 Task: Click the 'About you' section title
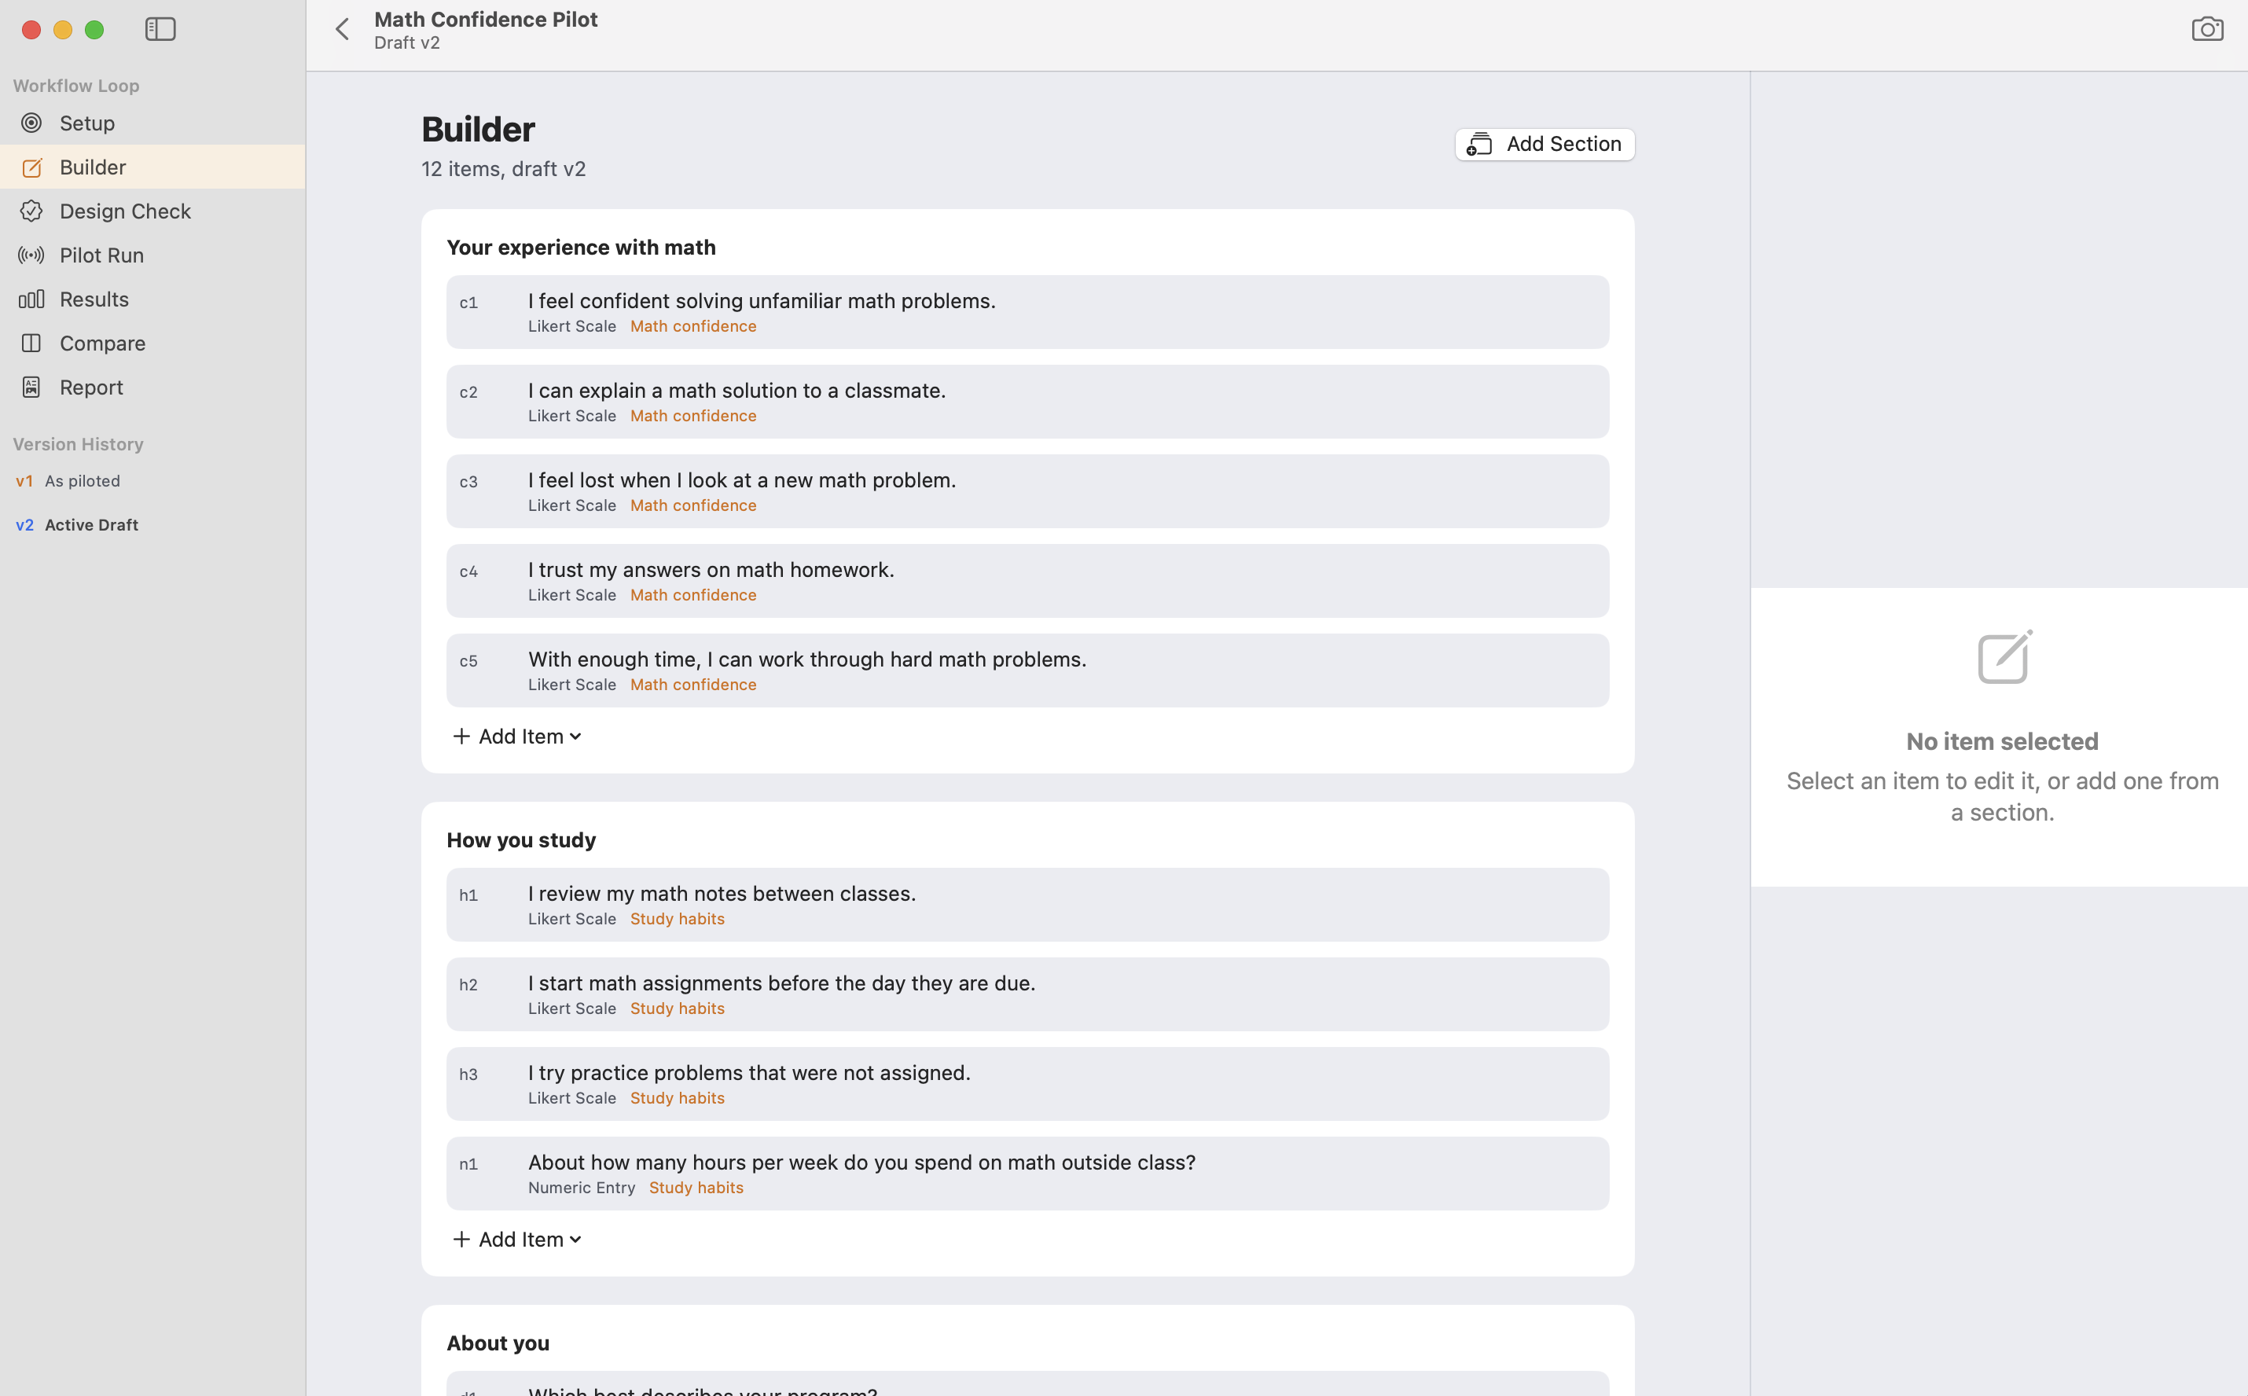(x=498, y=1343)
